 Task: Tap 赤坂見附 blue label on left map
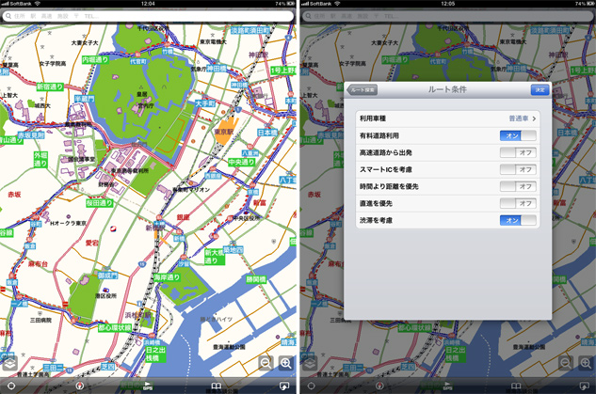click(x=31, y=135)
